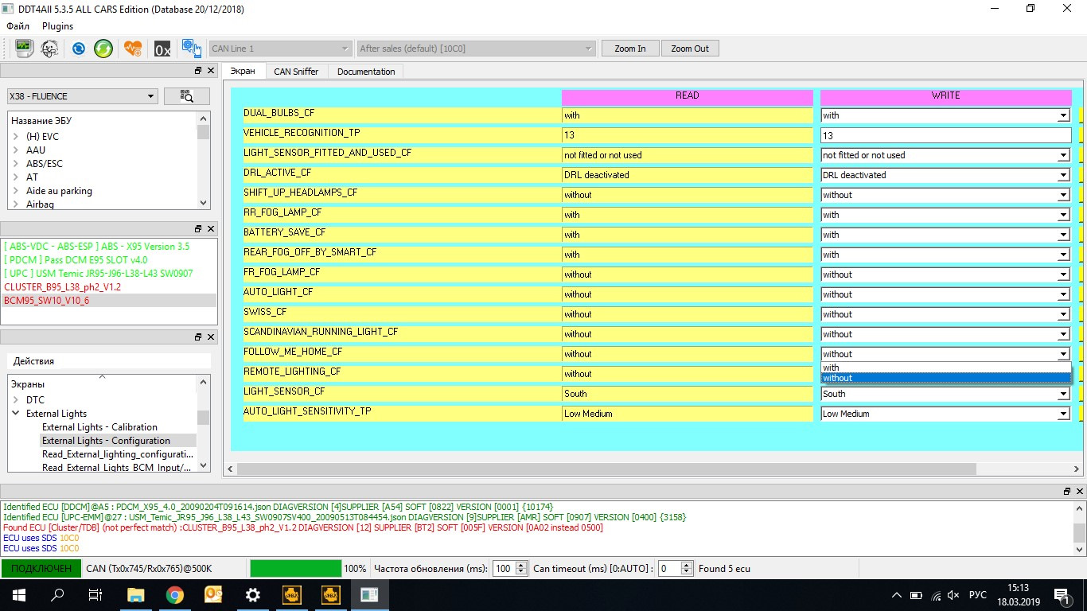Collapse the External Lights tree node
Image resolution: width=1087 pixels, height=611 pixels.
point(15,414)
